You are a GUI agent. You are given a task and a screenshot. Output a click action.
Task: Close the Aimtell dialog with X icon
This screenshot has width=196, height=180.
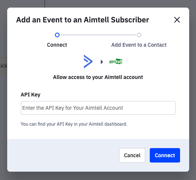pyautogui.click(x=177, y=20)
